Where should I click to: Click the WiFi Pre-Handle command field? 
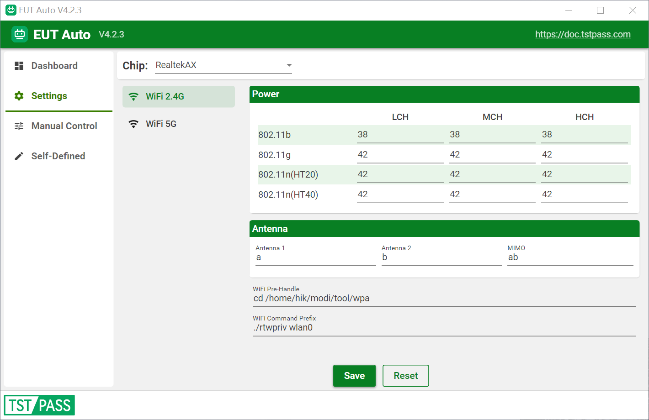(444, 296)
